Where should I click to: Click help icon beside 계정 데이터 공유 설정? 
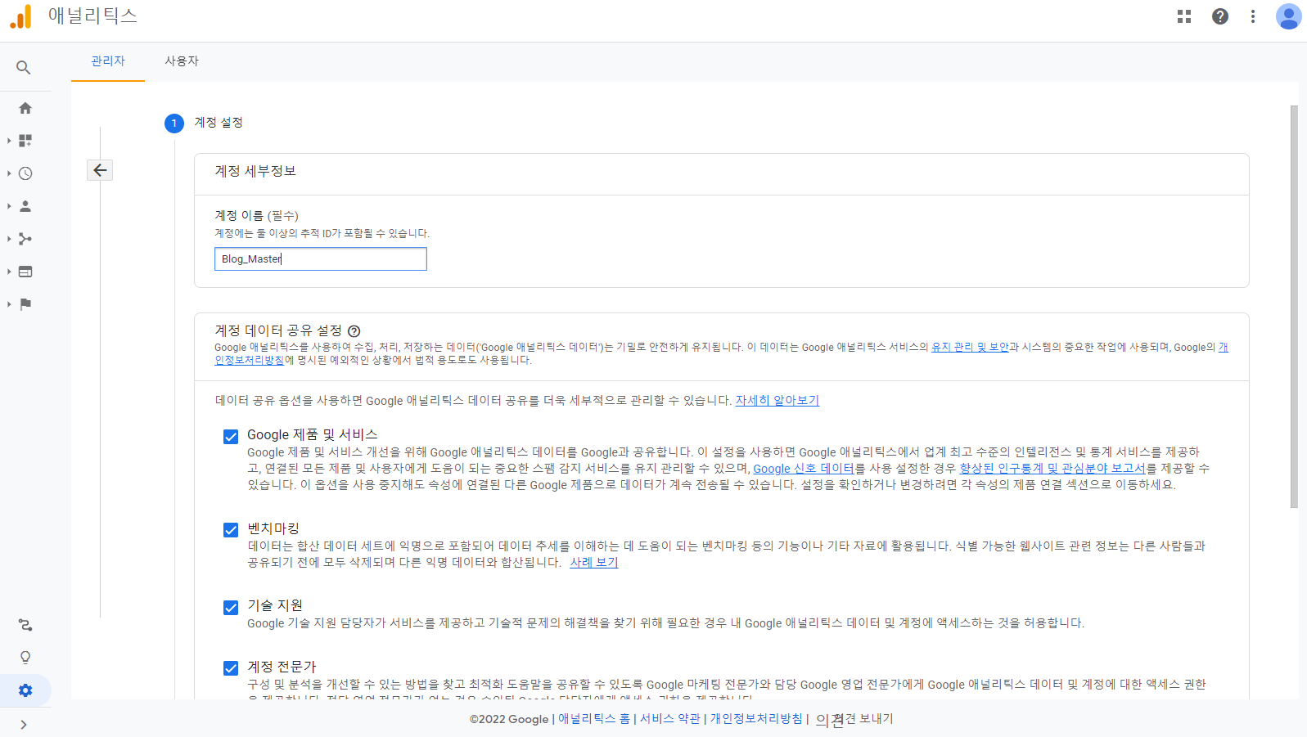click(354, 331)
